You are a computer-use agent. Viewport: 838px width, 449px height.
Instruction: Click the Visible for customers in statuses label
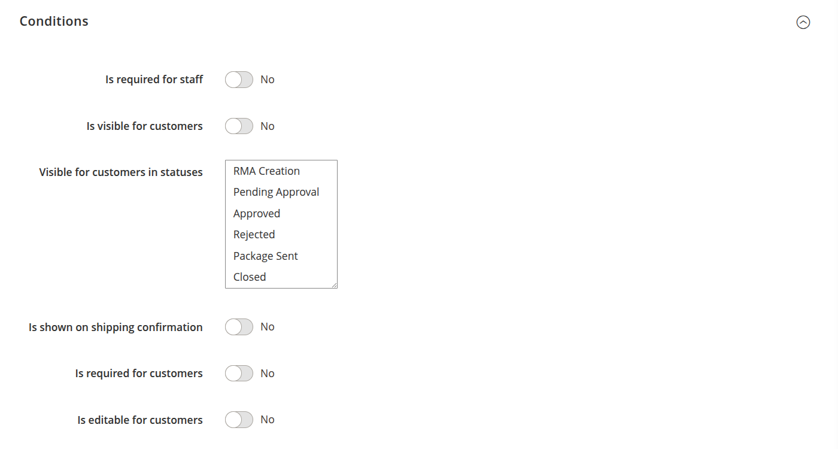point(121,172)
